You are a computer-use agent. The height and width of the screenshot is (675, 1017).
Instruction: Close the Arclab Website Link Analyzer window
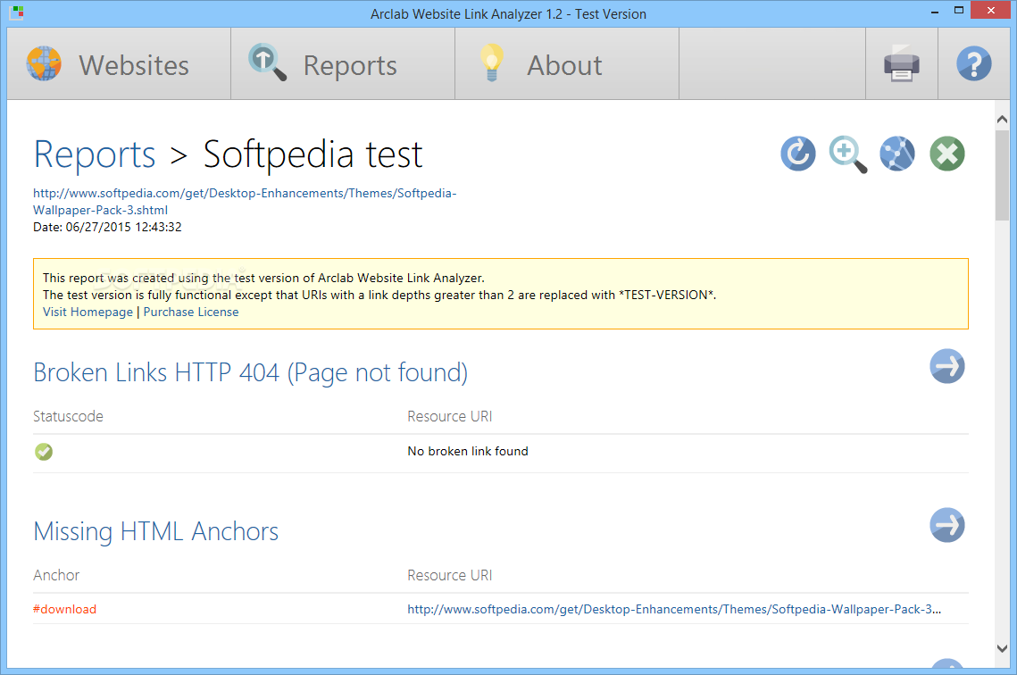click(x=990, y=11)
